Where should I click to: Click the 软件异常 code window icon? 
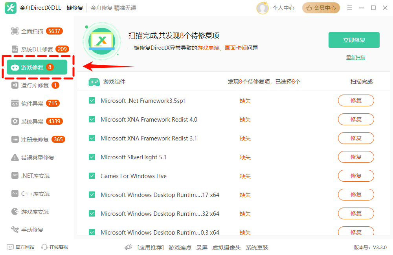15,103
